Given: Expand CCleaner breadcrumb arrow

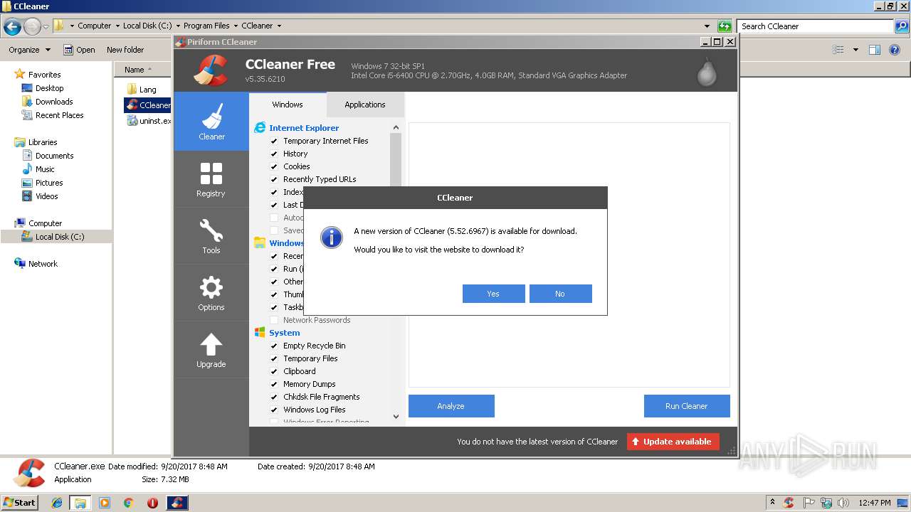Looking at the screenshot, I should pyautogui.click(x=279, y=26).
